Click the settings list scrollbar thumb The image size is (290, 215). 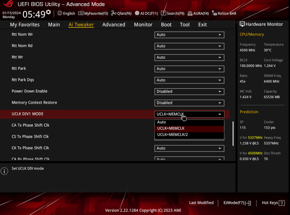pos(233,134)
